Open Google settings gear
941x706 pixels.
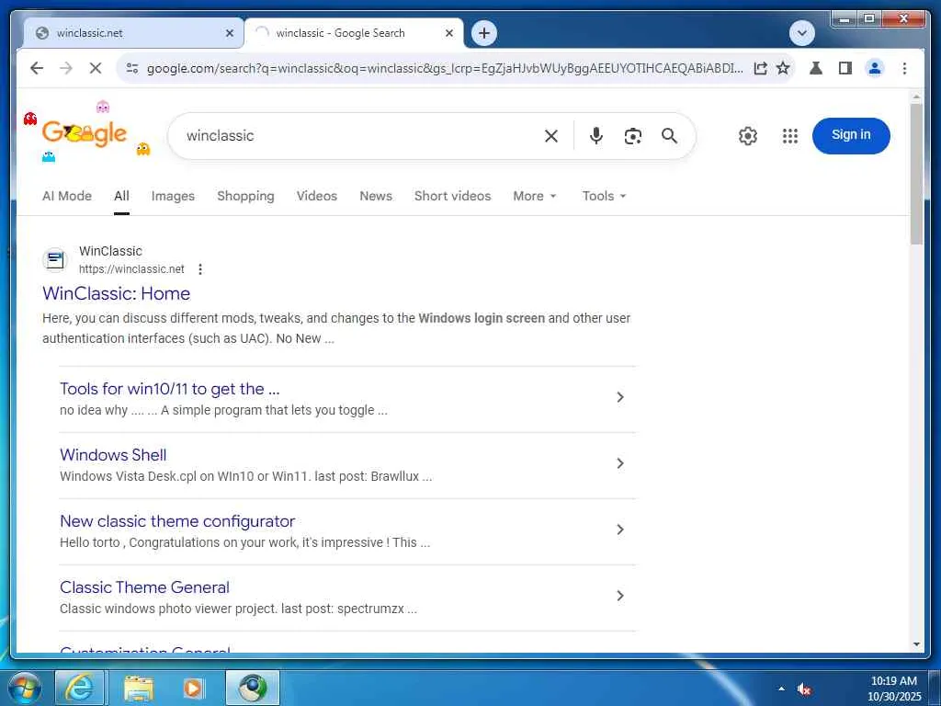(x=748, y=136)
